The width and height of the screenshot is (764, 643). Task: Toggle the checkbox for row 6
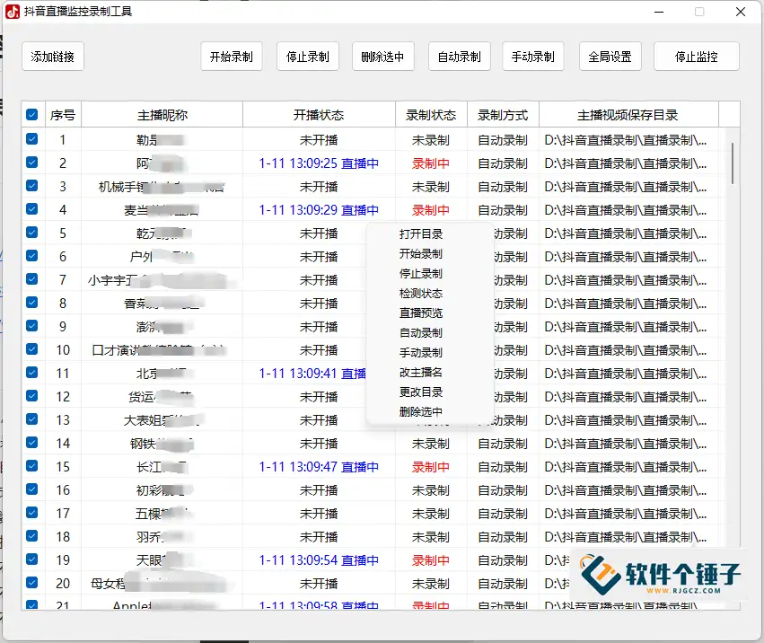(32, 256)
